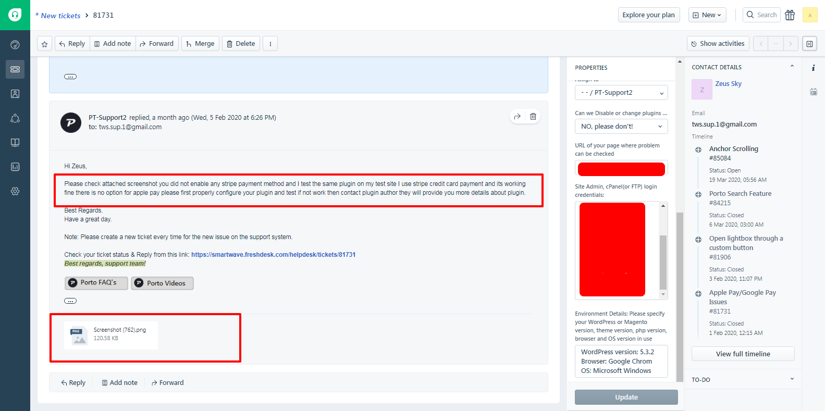
Task: Open the Contacts icon in sidebar
Action: click(x=15, y=94)
